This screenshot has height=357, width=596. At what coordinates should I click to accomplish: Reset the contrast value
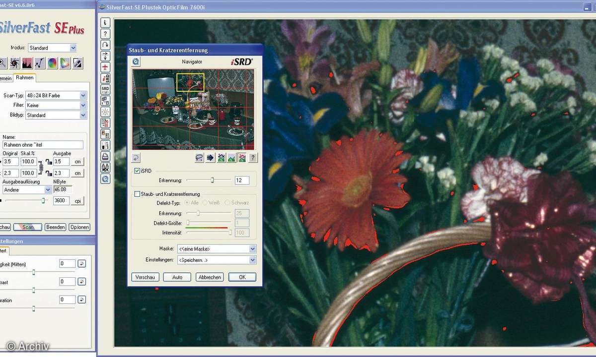(x=82, y=282)
